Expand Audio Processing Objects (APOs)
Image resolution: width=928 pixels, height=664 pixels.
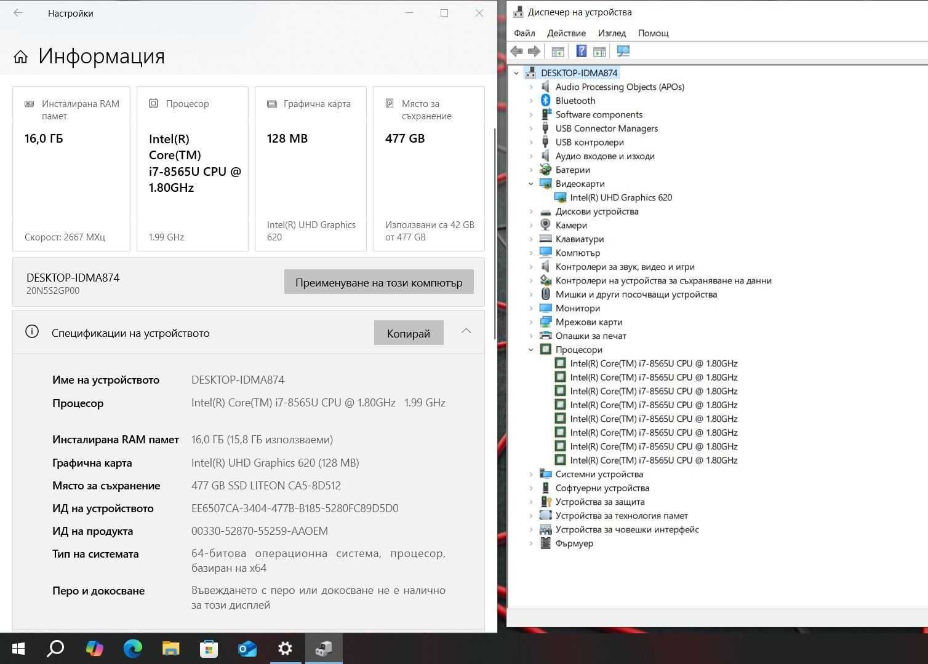click(x=531, y=87)
